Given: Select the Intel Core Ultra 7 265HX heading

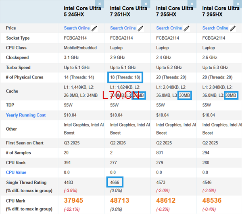Looking at the screenshot, I should point(221,11).
